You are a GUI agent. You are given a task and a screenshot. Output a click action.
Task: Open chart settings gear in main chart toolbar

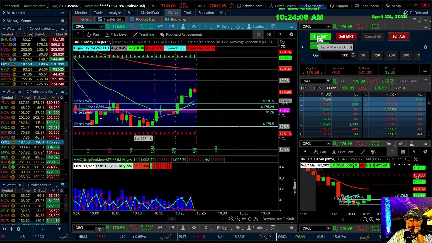pos(194,26)
